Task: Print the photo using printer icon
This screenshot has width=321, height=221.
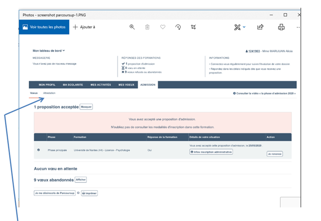Action: coord(281,27)
